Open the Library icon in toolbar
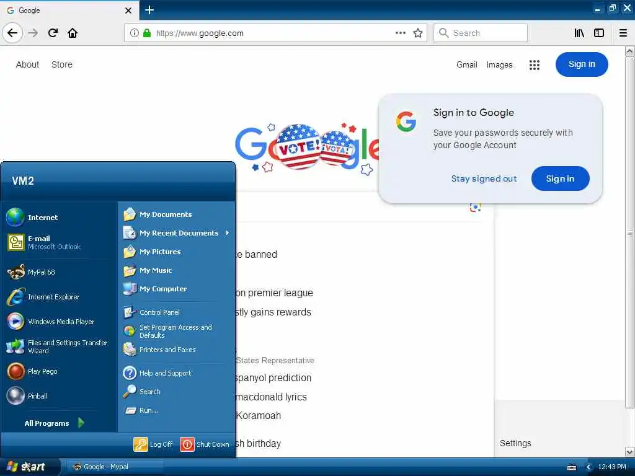Image resolution: width=635 pixels, height=476 pixels. (579, 33)
